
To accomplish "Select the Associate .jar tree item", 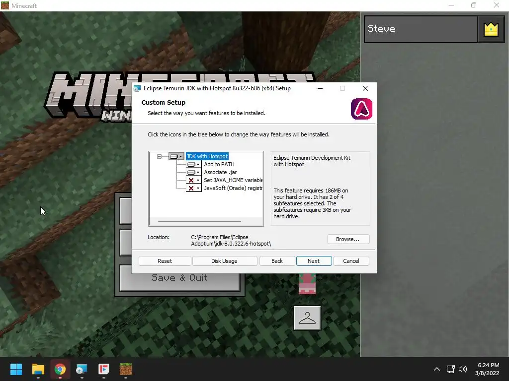I will coord(220,172).
